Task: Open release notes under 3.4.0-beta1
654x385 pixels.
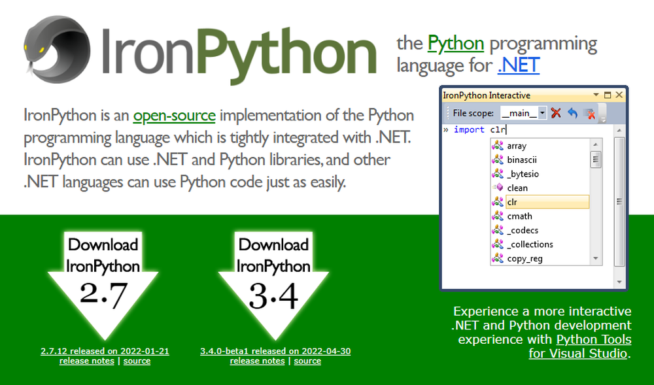Action: 257,361
